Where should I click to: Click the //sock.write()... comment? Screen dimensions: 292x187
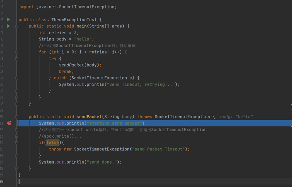click(60, 136)
